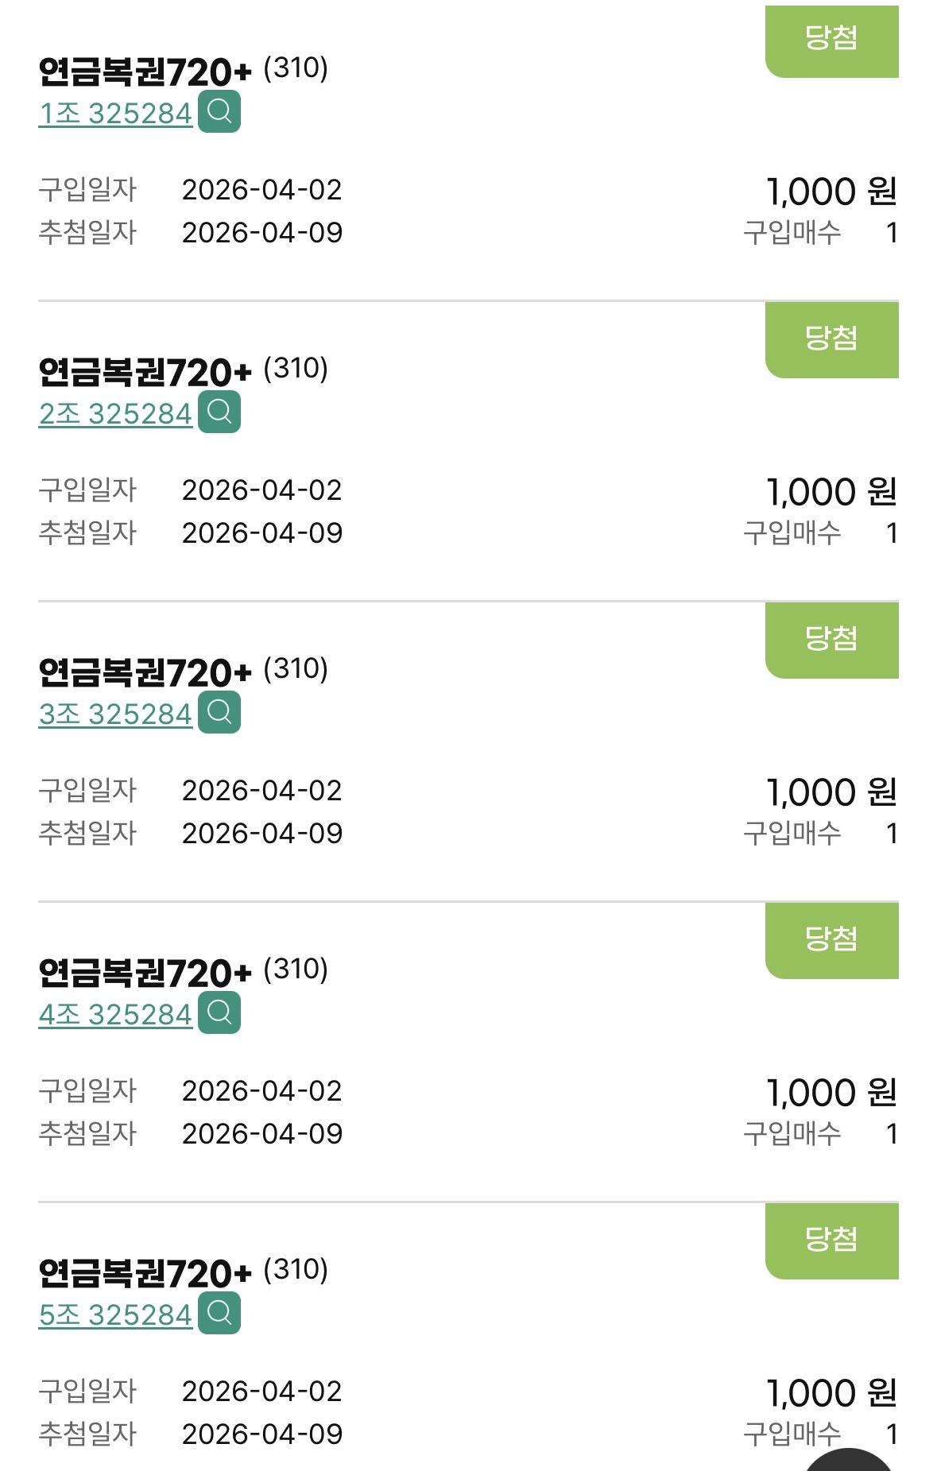Select the 연금복권720+ title of 5조 ticket

[x=145, y=1274]
